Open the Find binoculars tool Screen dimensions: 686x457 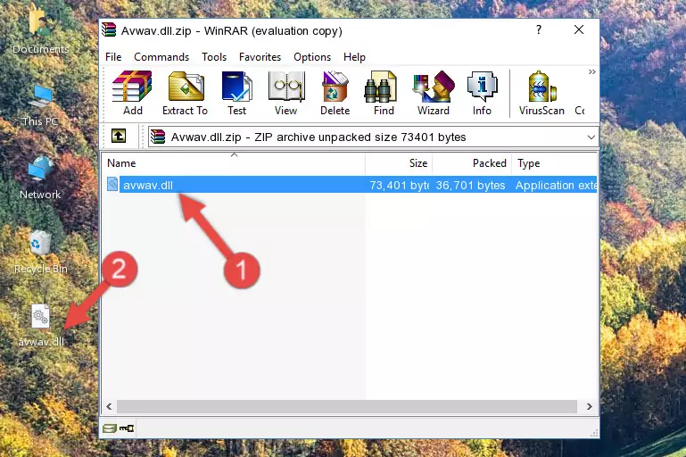click(384, 93)
